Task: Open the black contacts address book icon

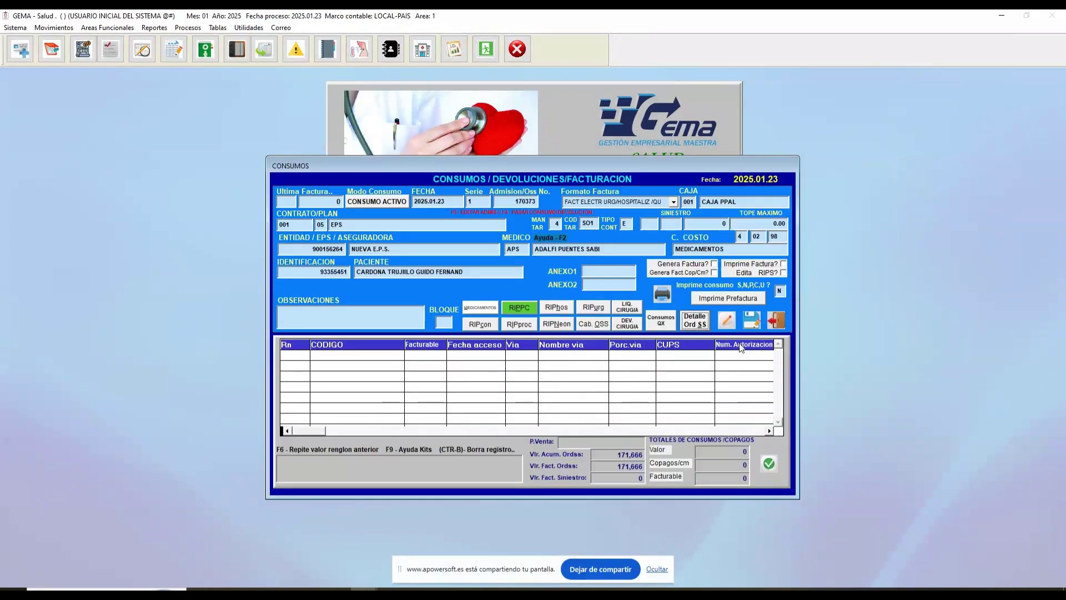Action: (x=391, y=49)
